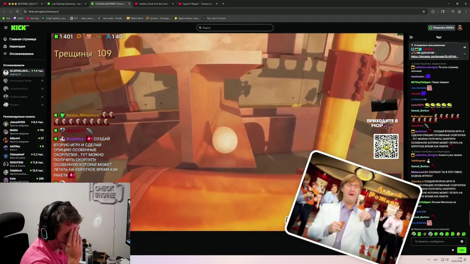Open the emoji picker in the message box
This screenshot has height=264, width=470.
click(x=462, y=241)
